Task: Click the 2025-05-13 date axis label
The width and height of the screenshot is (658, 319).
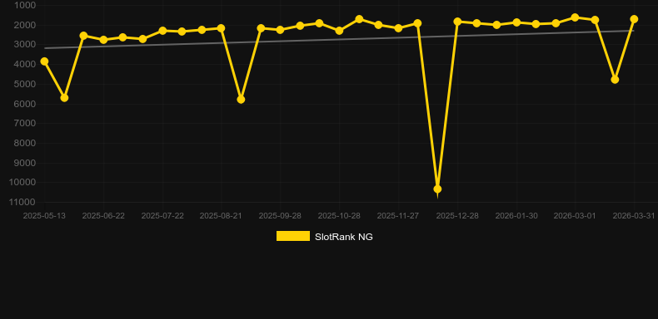Action: 44,216
